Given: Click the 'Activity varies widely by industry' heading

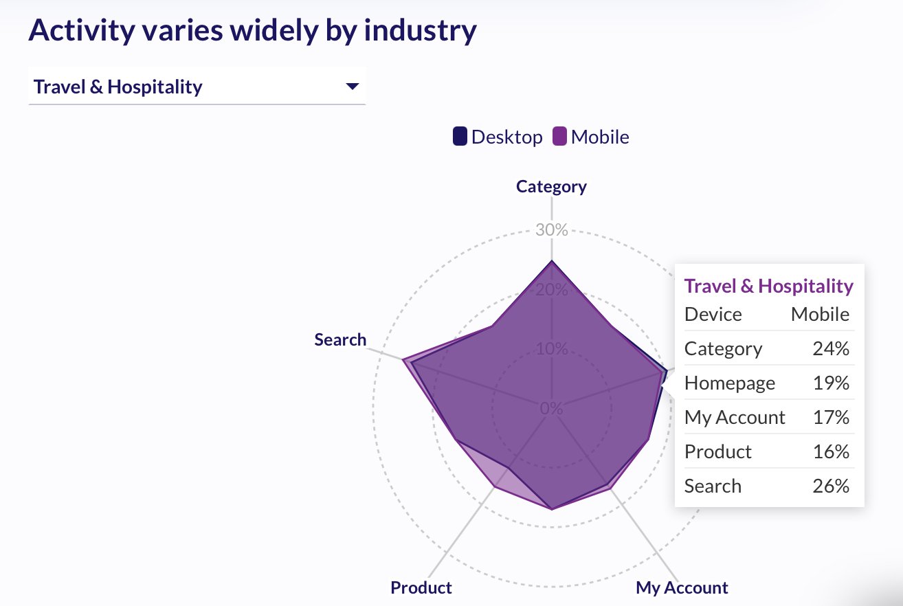Looking at the screenshot, I should click(x=252, y=31).
